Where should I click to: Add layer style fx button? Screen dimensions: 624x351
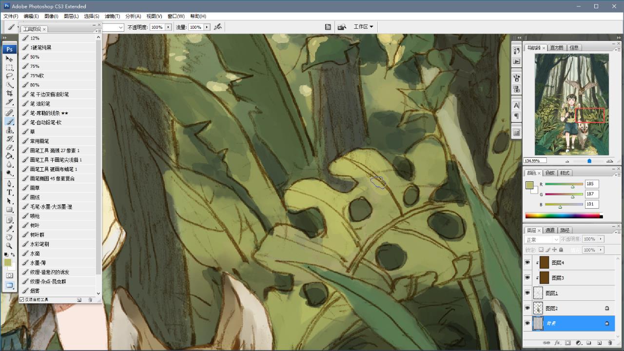click(x=557, y=343)
